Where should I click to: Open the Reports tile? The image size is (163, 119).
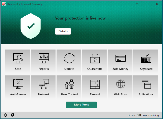[x=43, y=62]
